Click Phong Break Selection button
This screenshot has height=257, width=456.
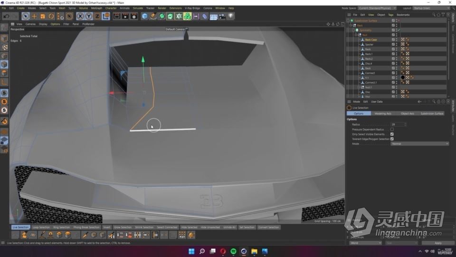tap(86, 227)
